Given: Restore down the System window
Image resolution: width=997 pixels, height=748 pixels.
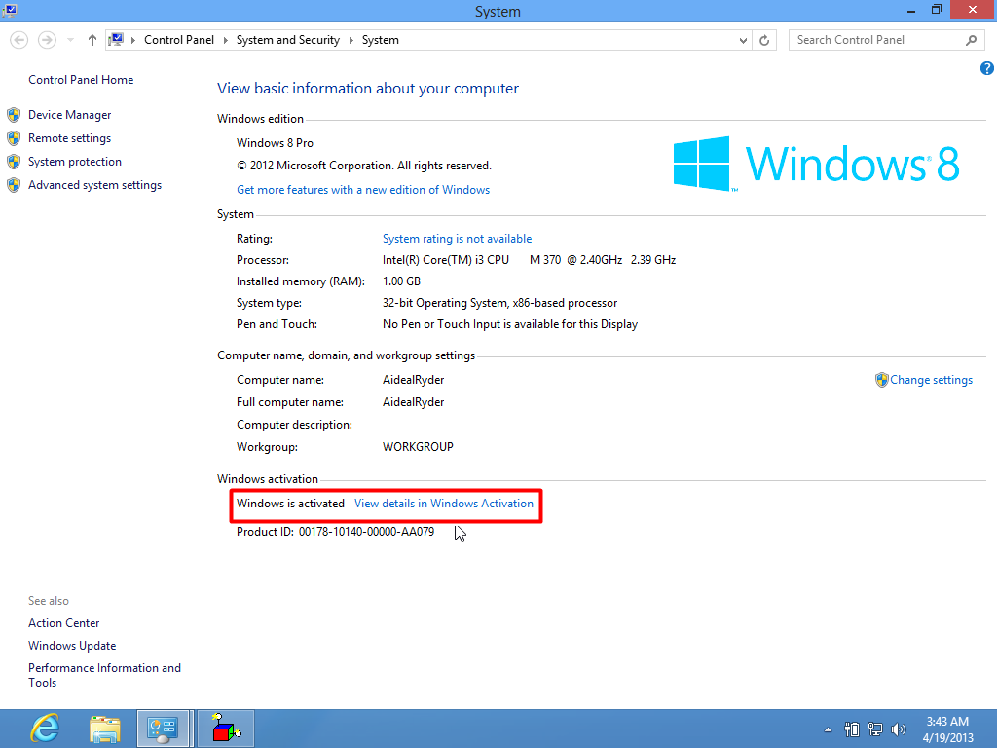Looking at the screenshot, I should tap(936, 10).
